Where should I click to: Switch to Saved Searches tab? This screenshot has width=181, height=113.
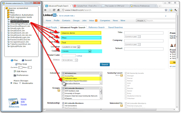click(115, 27)
